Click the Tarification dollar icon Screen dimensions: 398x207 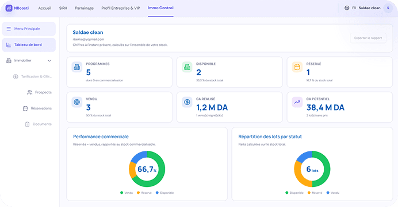[x=16, y=77]
